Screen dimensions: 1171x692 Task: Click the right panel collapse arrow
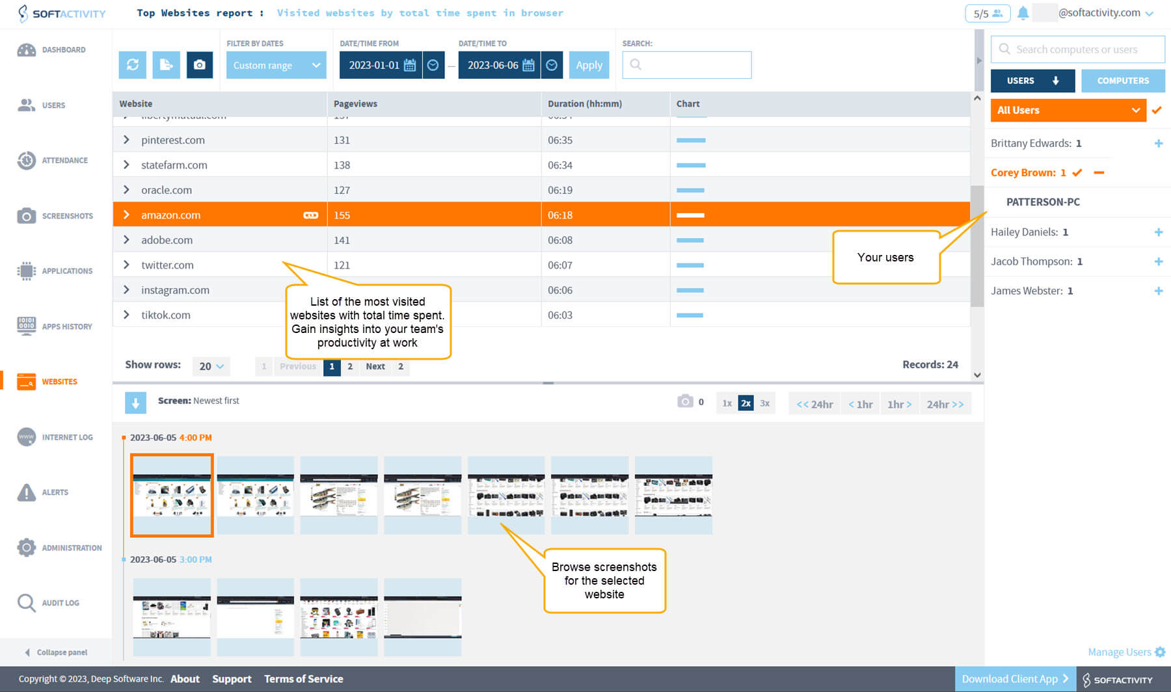click(979, 60)
